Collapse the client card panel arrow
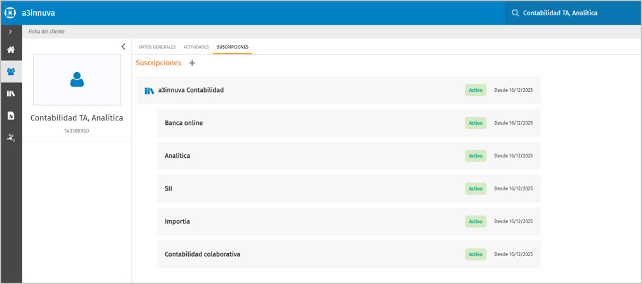642x284 pixels. coord(123,46)
